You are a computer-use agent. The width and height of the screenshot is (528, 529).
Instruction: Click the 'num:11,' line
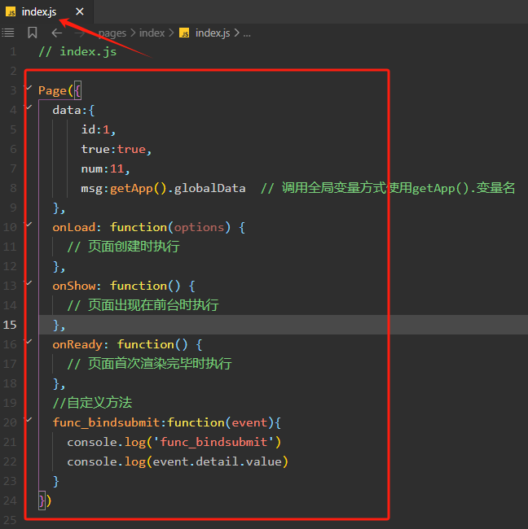coord(105,168)
